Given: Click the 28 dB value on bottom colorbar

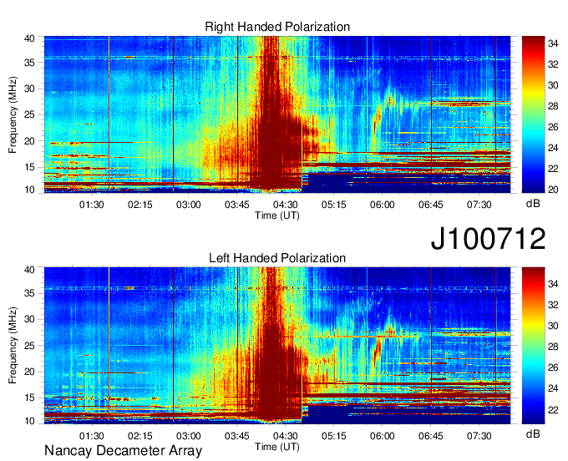Looking at the screenshot, I should point(553,347).
